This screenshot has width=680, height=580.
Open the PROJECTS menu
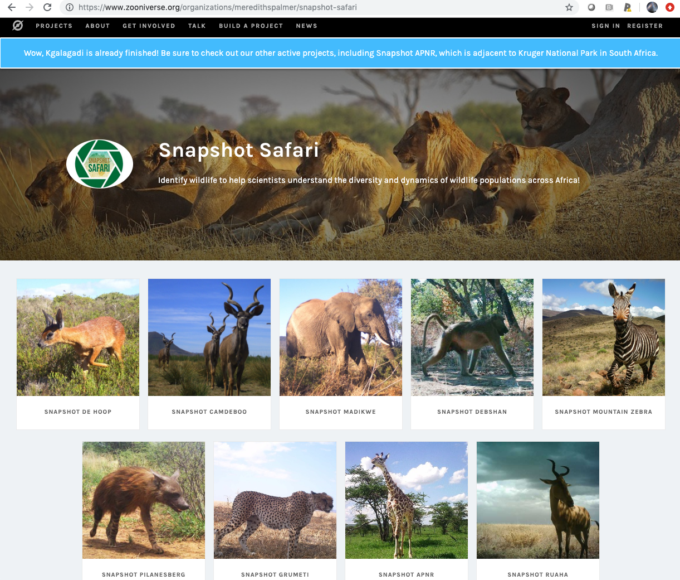[54, 26]
